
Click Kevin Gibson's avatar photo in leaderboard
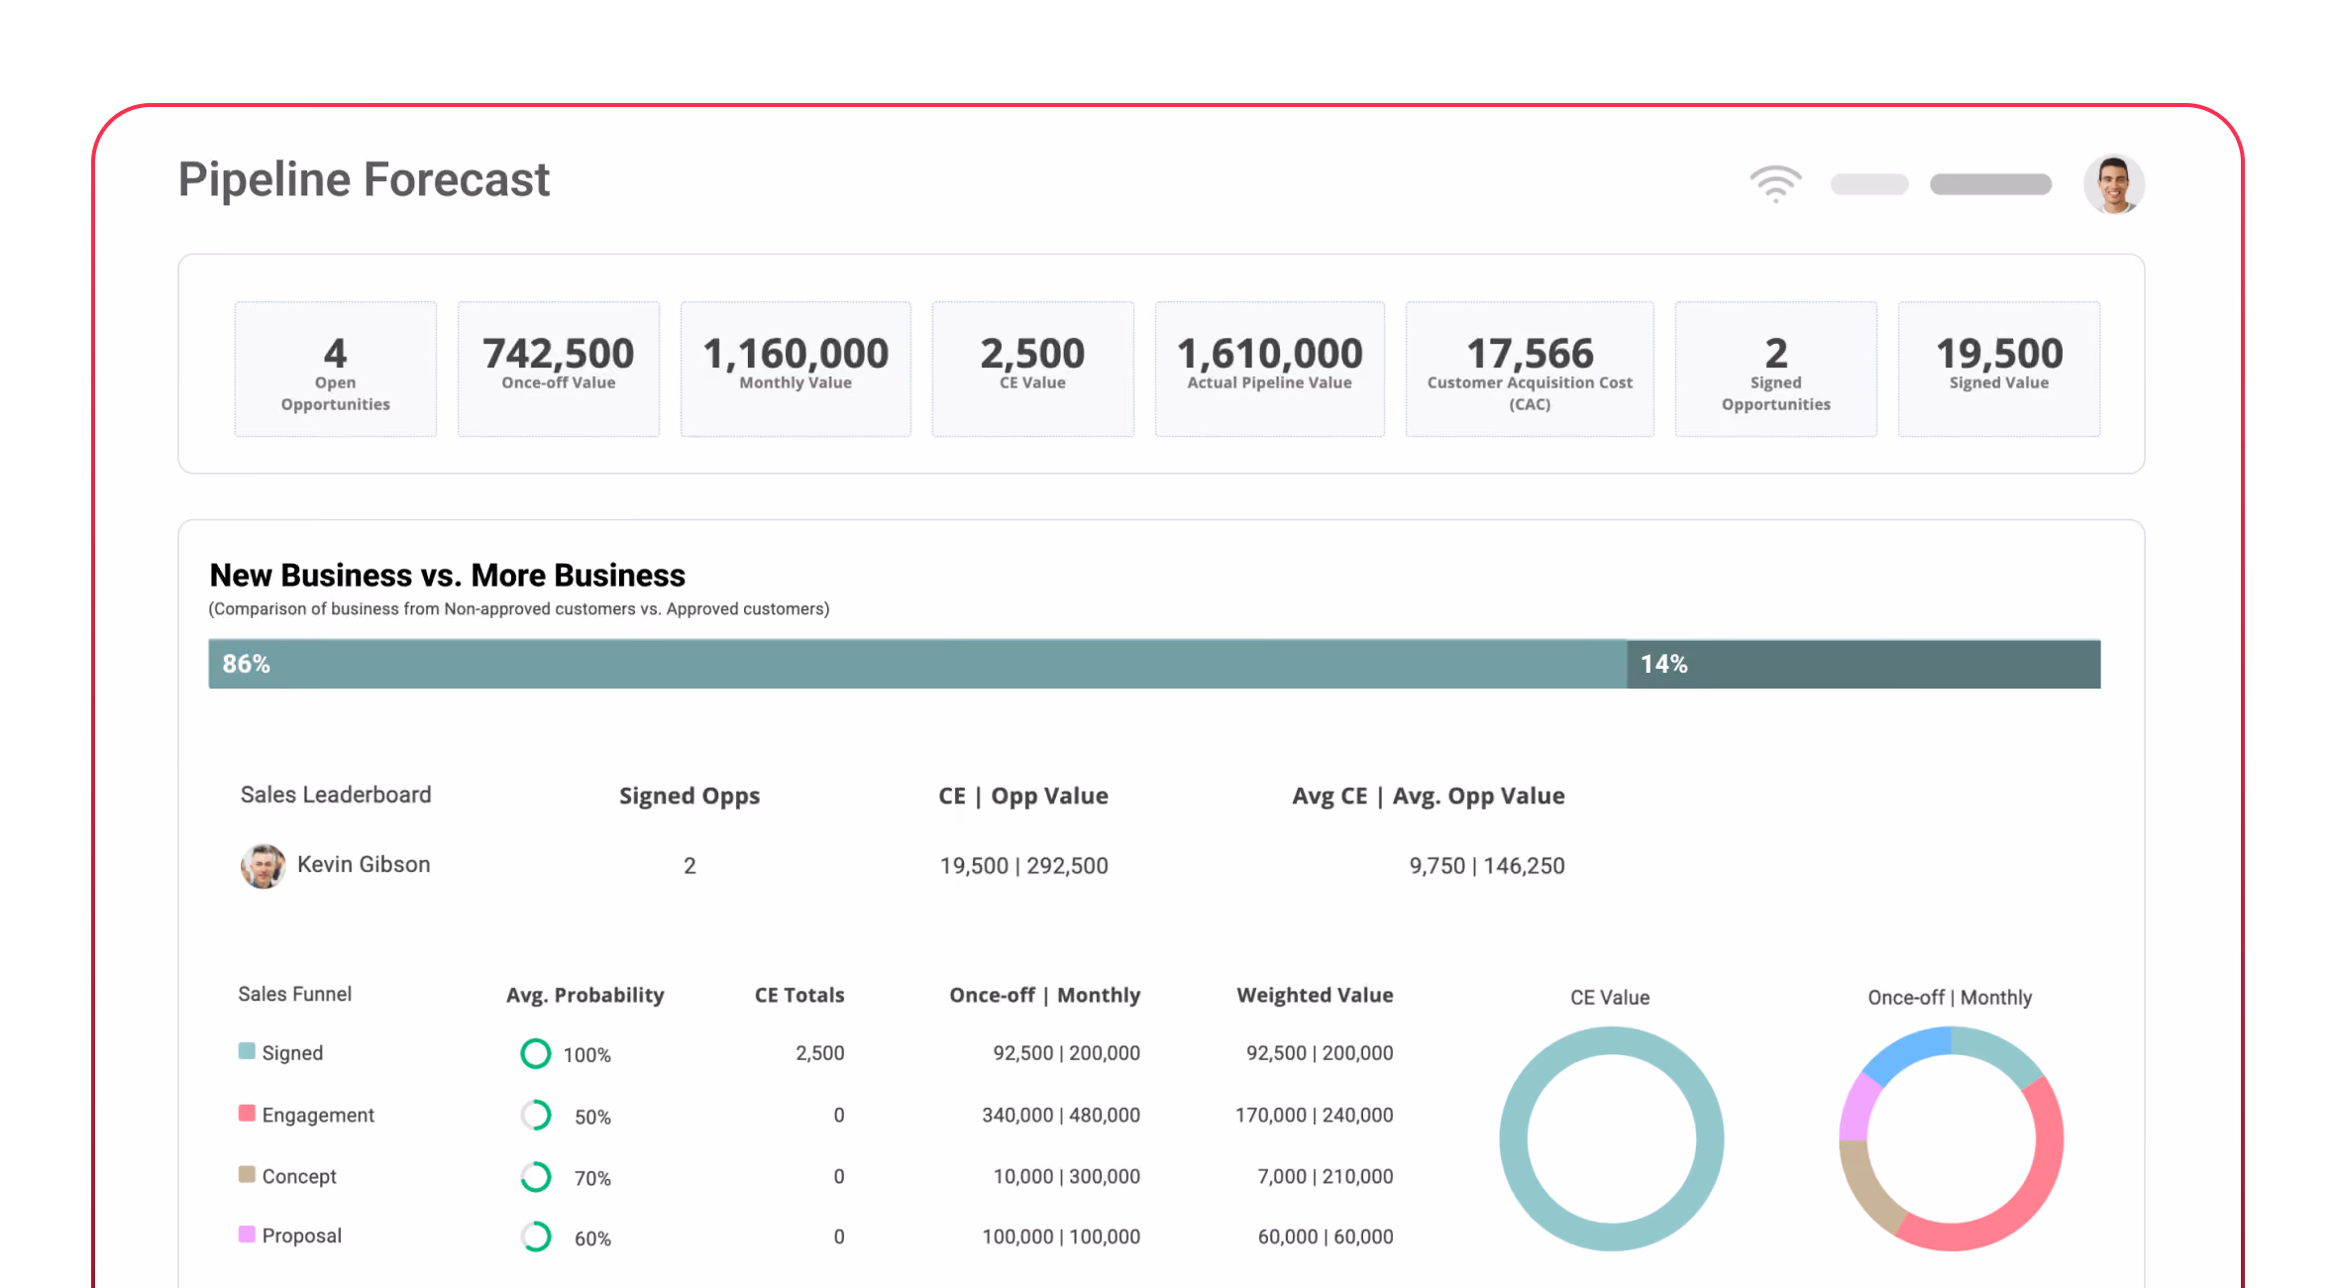click(x=264, y=866)
